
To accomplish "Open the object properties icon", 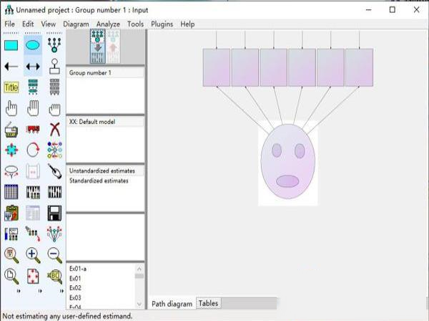I will point(11,234).
